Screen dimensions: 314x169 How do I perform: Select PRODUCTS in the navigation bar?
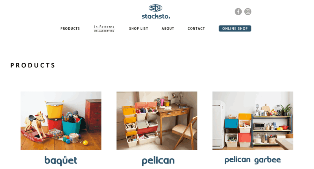(x=70, y=28)
